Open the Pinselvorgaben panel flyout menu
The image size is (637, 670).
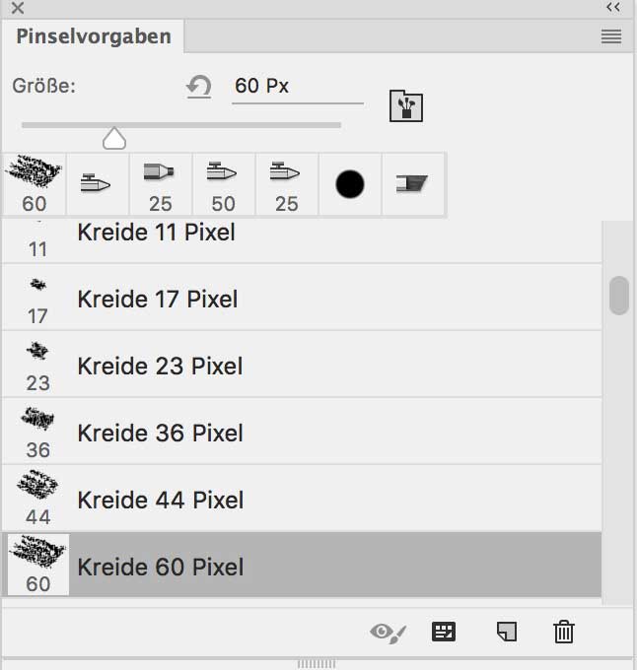[611, 37]
